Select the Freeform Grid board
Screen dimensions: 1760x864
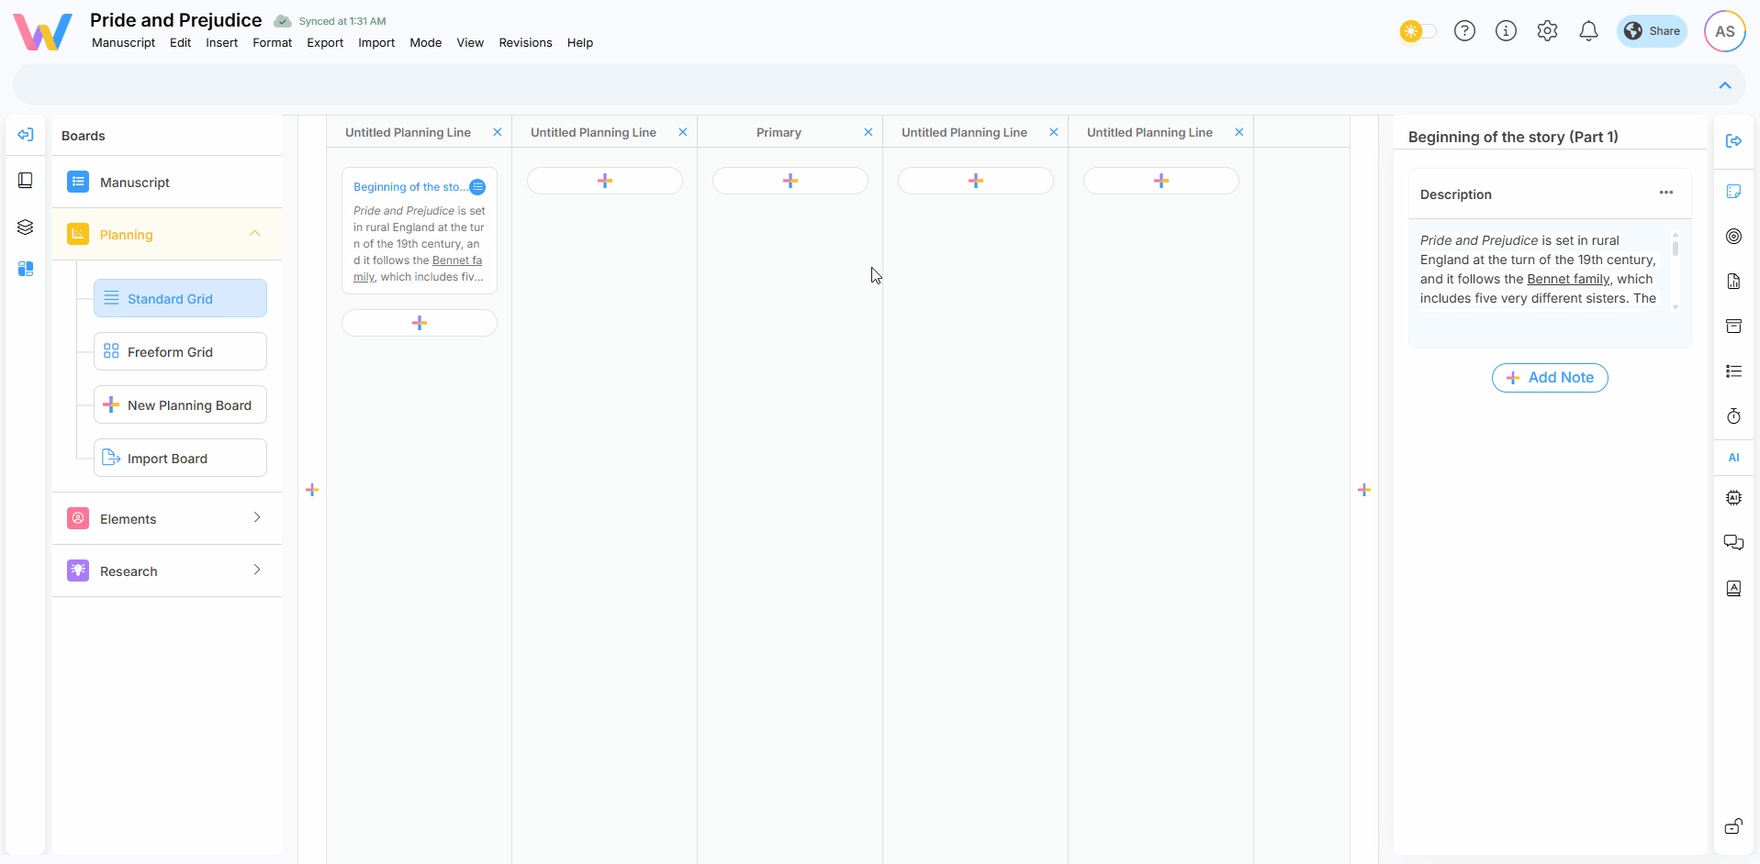pyautogui.click(x=180, y=352)
